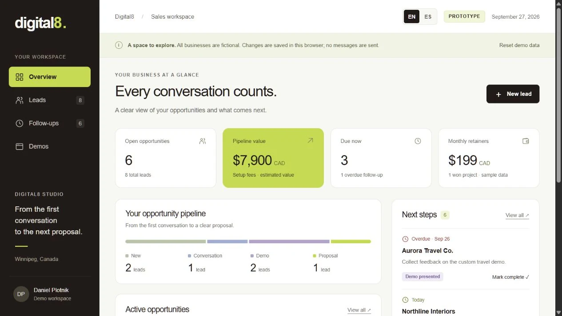Image resolution: width=562 pixels, height=316 pixels.
Task: Open the Demos section
Action: 50,146
